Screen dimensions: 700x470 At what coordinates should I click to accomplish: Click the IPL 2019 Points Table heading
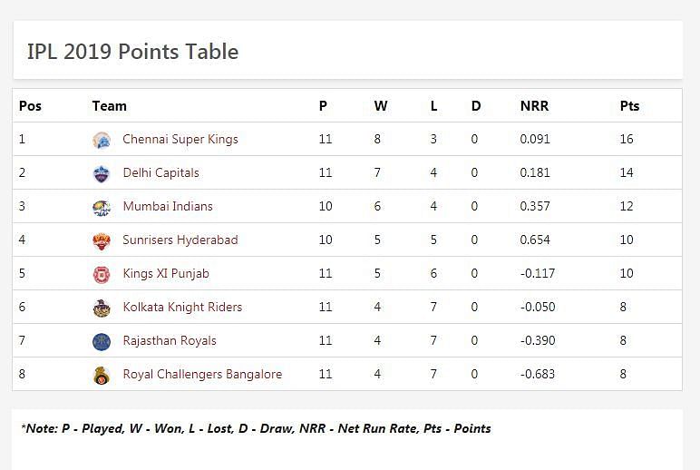[132, 52]
